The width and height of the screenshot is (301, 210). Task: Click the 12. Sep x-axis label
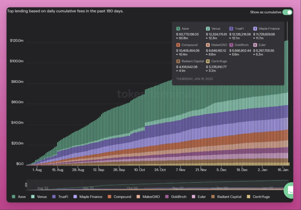98,170
